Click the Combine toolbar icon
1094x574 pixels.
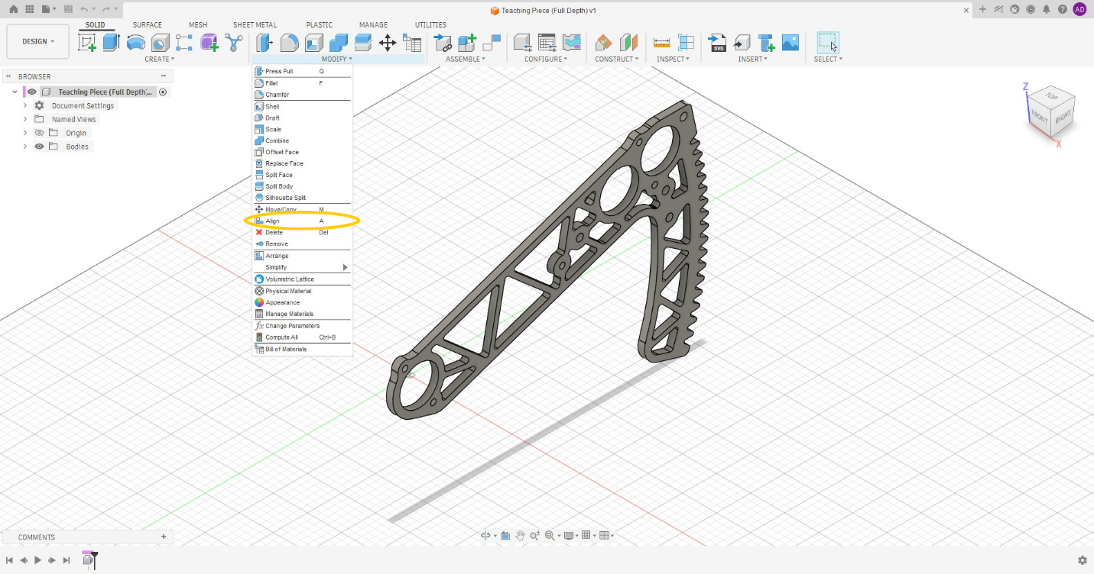[x=339, y=42]
